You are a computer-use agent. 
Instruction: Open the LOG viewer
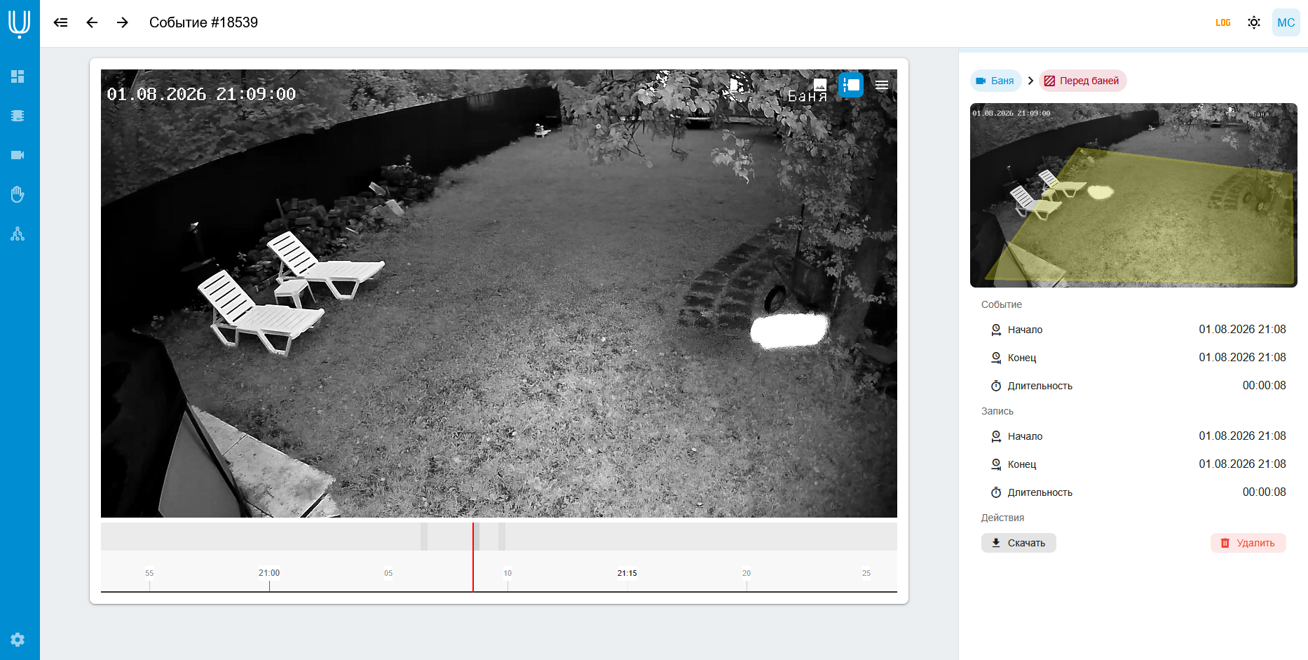[x=1223, y=22]
